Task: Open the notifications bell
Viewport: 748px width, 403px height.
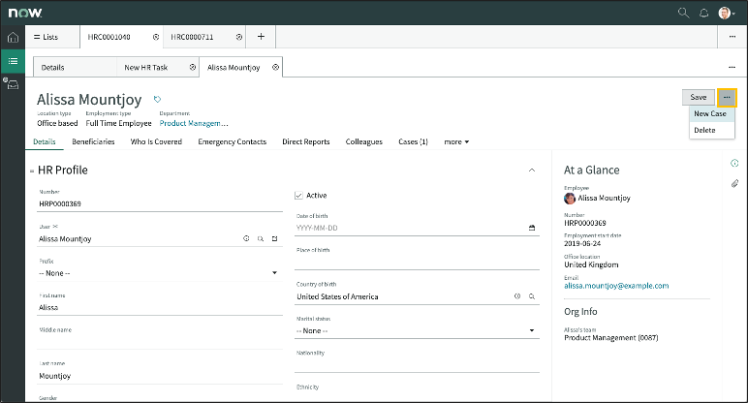Action: coord(703,13)
